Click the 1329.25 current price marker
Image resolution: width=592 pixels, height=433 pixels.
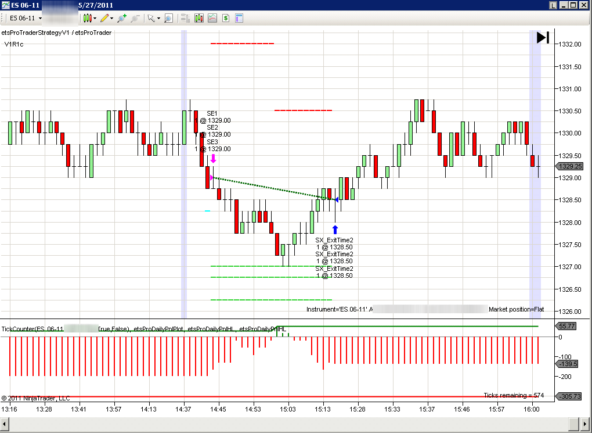[x=569, y=166]
